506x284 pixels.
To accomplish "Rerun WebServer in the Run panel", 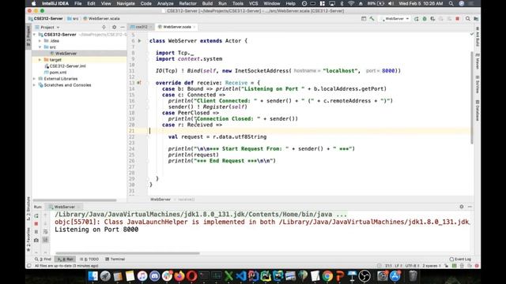I will [36, 215].
